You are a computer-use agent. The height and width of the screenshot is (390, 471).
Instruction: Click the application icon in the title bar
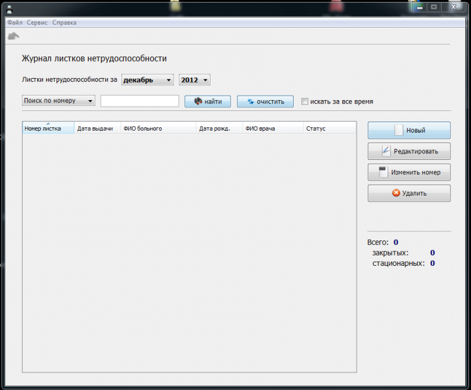pos(10,10)
